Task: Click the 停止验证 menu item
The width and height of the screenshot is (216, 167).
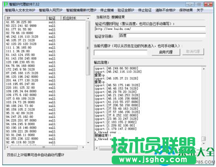Action: point(145,10)
